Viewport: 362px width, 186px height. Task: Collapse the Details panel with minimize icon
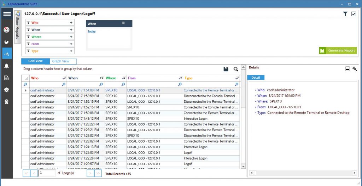click(348, 69)
